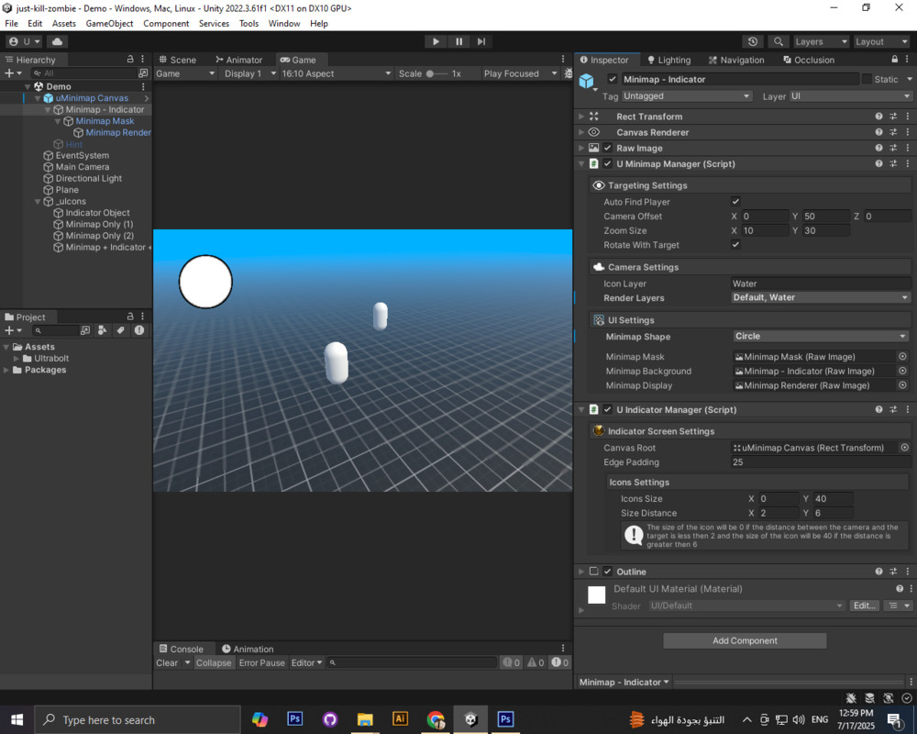Image resolution: width=917 pixels, height=734 pixels.
Task: Click the Hierarchy scene search picker icon
Action: [x=143, y=73]
